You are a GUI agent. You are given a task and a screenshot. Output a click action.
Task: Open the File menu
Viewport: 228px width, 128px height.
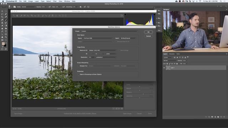point(20,1)
